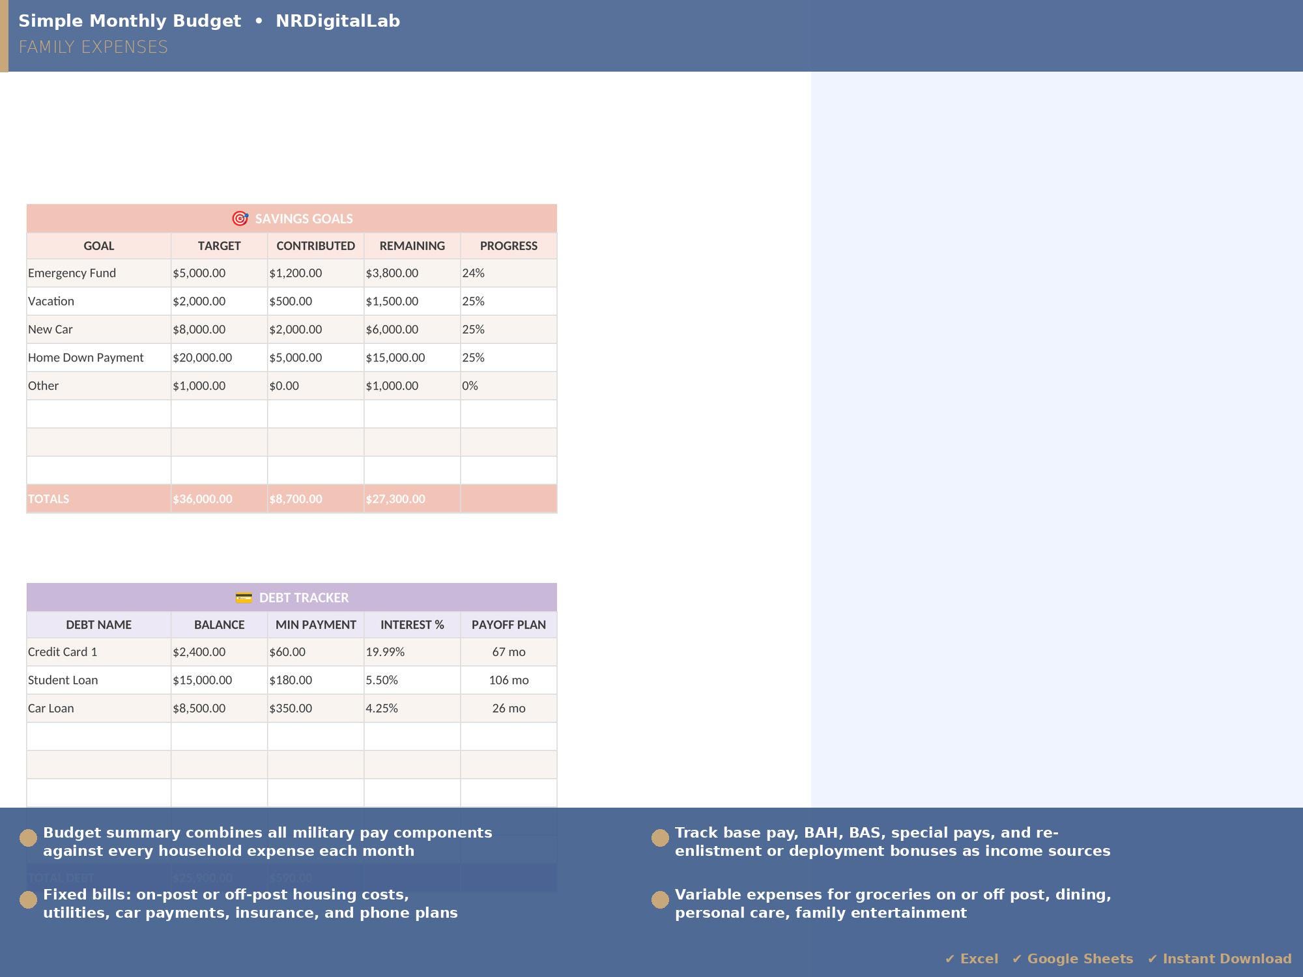Click the CONTRIBUTED column header
The height and width of the screenshot is (977, 1303).
tap(316, 246)
